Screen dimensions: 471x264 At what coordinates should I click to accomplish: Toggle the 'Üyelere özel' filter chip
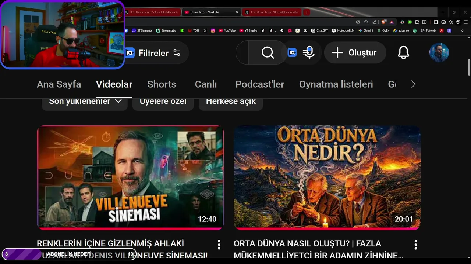(x=163, y=101)
